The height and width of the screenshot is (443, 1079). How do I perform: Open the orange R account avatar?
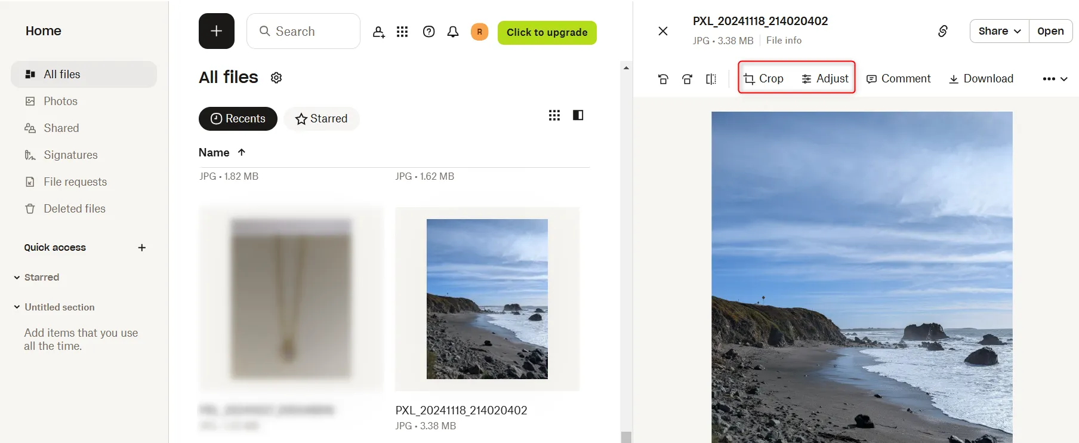[480, 32]
